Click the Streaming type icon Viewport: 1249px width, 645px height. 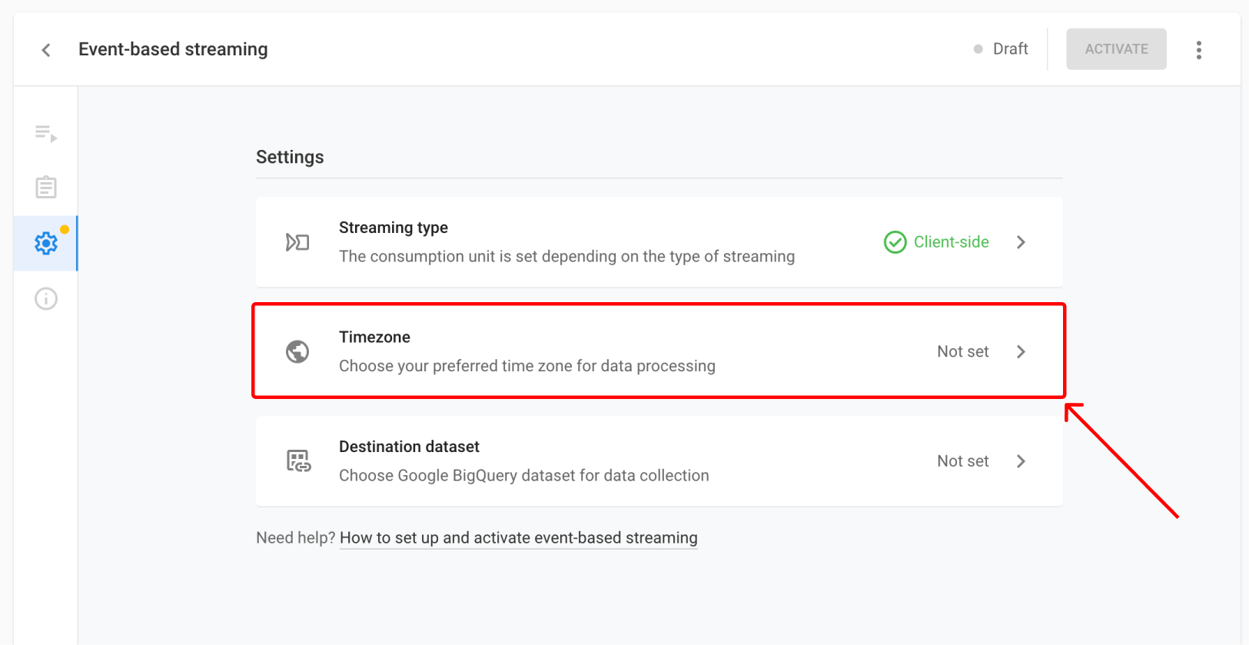[x=297, y=242]
